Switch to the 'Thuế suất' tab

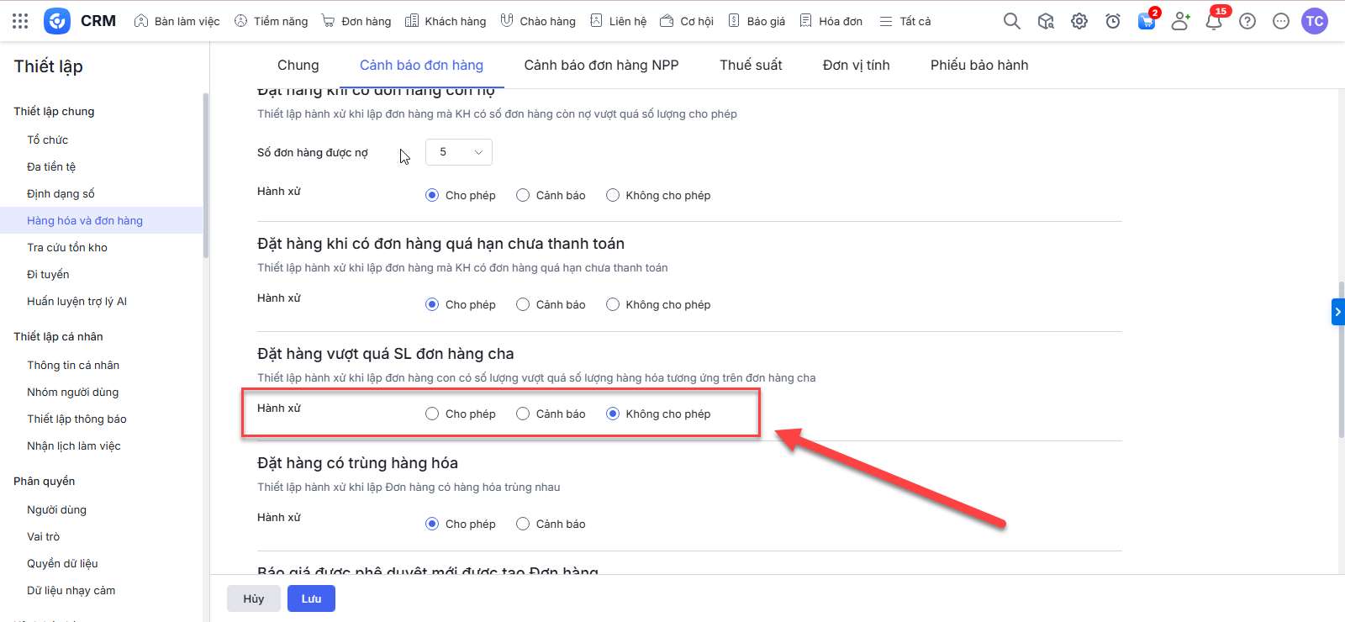tap(751, 65)
